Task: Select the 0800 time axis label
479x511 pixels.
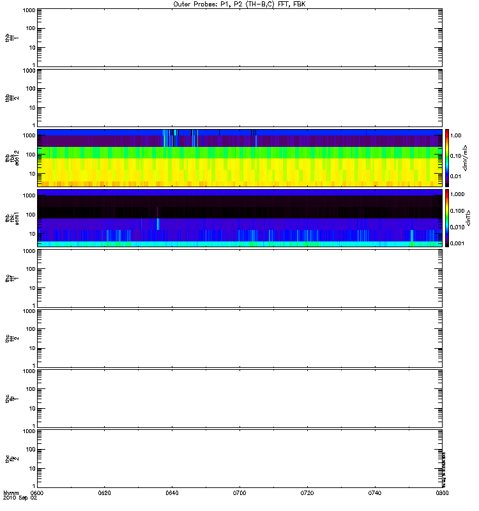Action: (x=442, y=492)
